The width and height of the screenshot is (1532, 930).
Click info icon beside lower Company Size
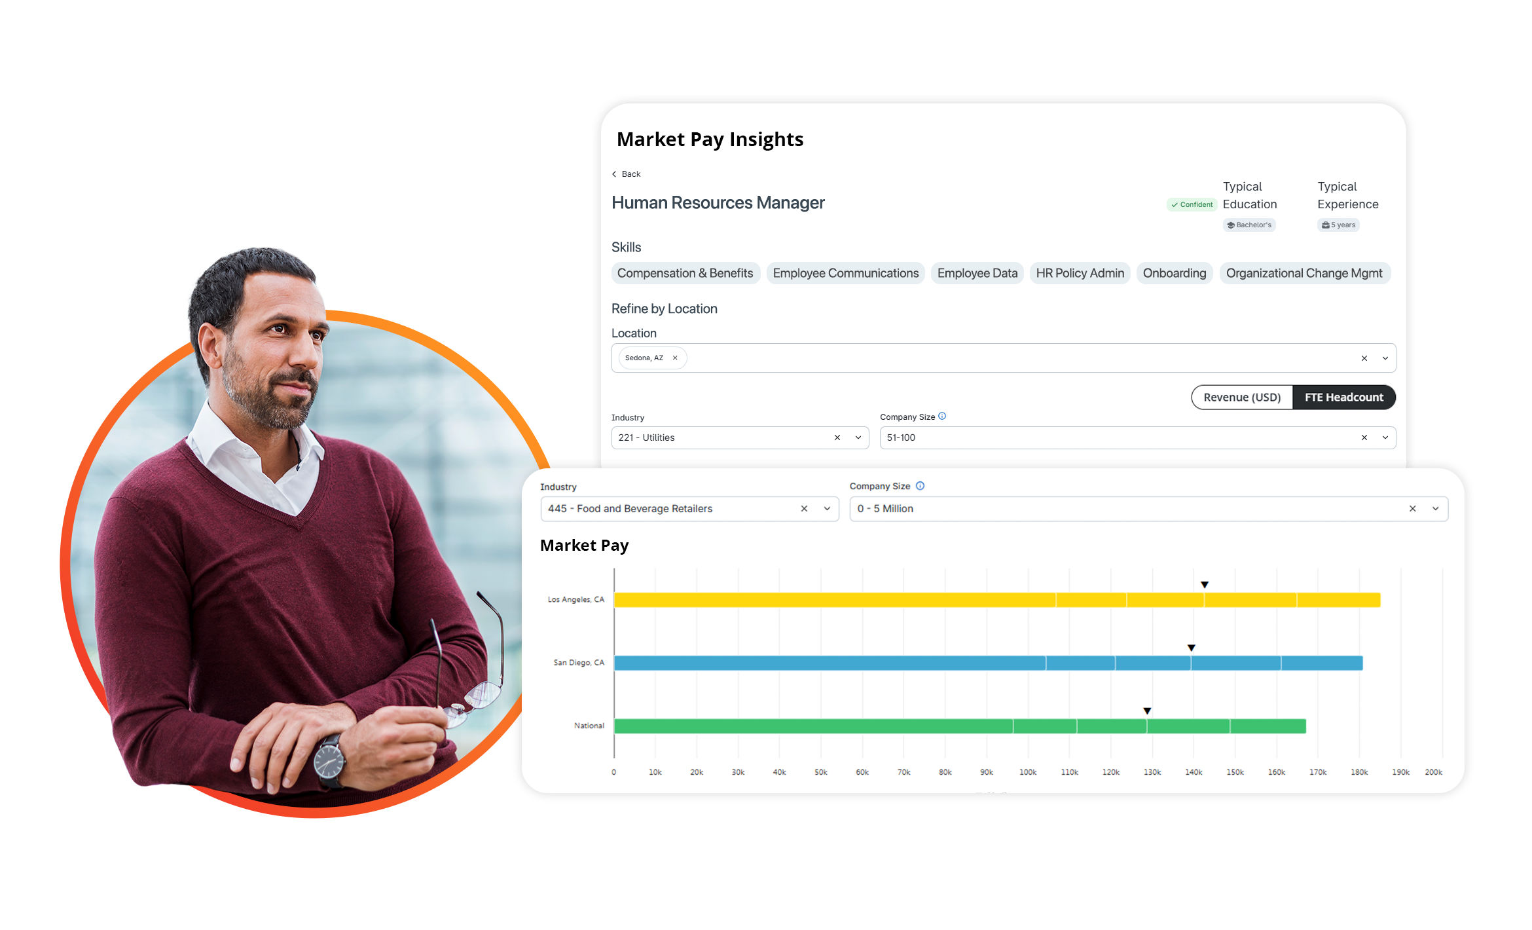coord(920,486)
